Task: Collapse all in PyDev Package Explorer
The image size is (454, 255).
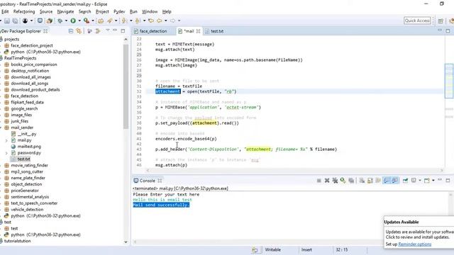Action: pyautogui.click(x=71, y=31)
